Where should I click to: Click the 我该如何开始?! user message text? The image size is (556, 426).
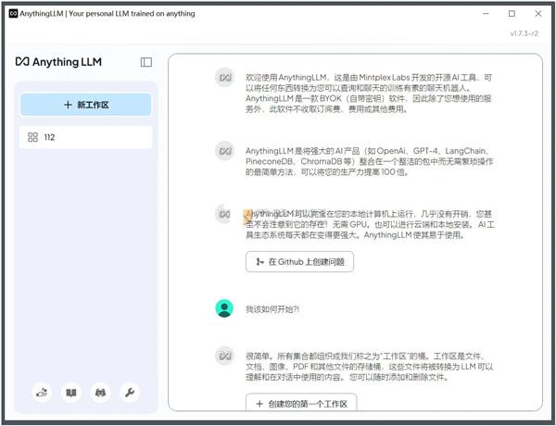272,309
